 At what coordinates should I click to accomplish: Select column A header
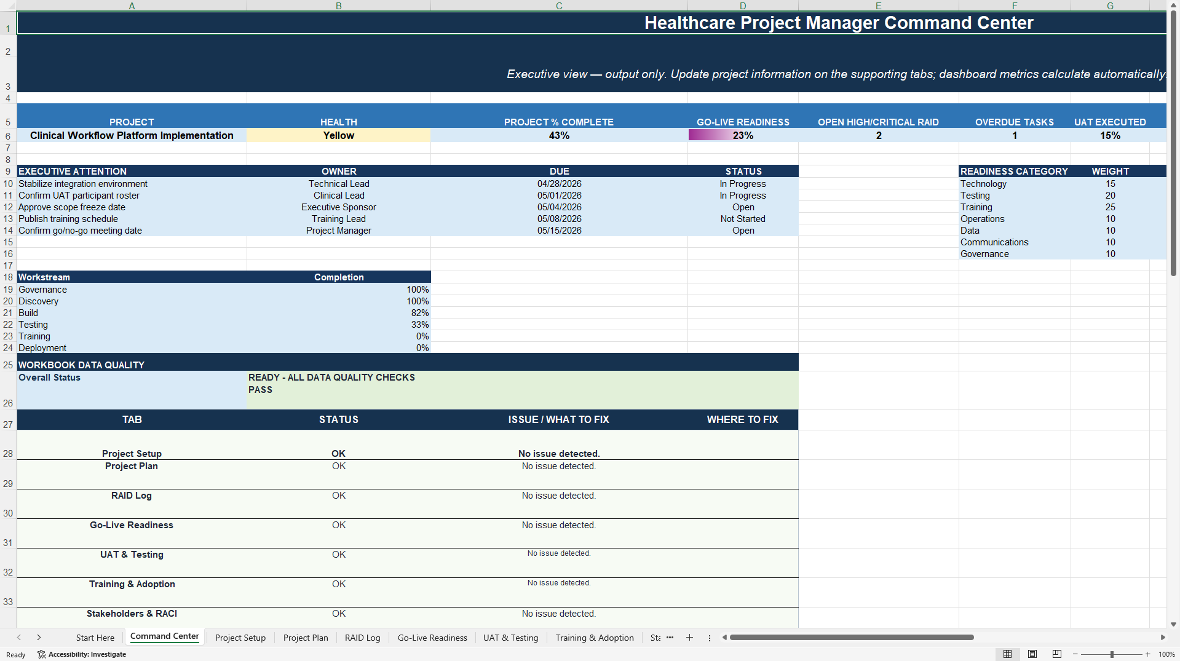132,6
